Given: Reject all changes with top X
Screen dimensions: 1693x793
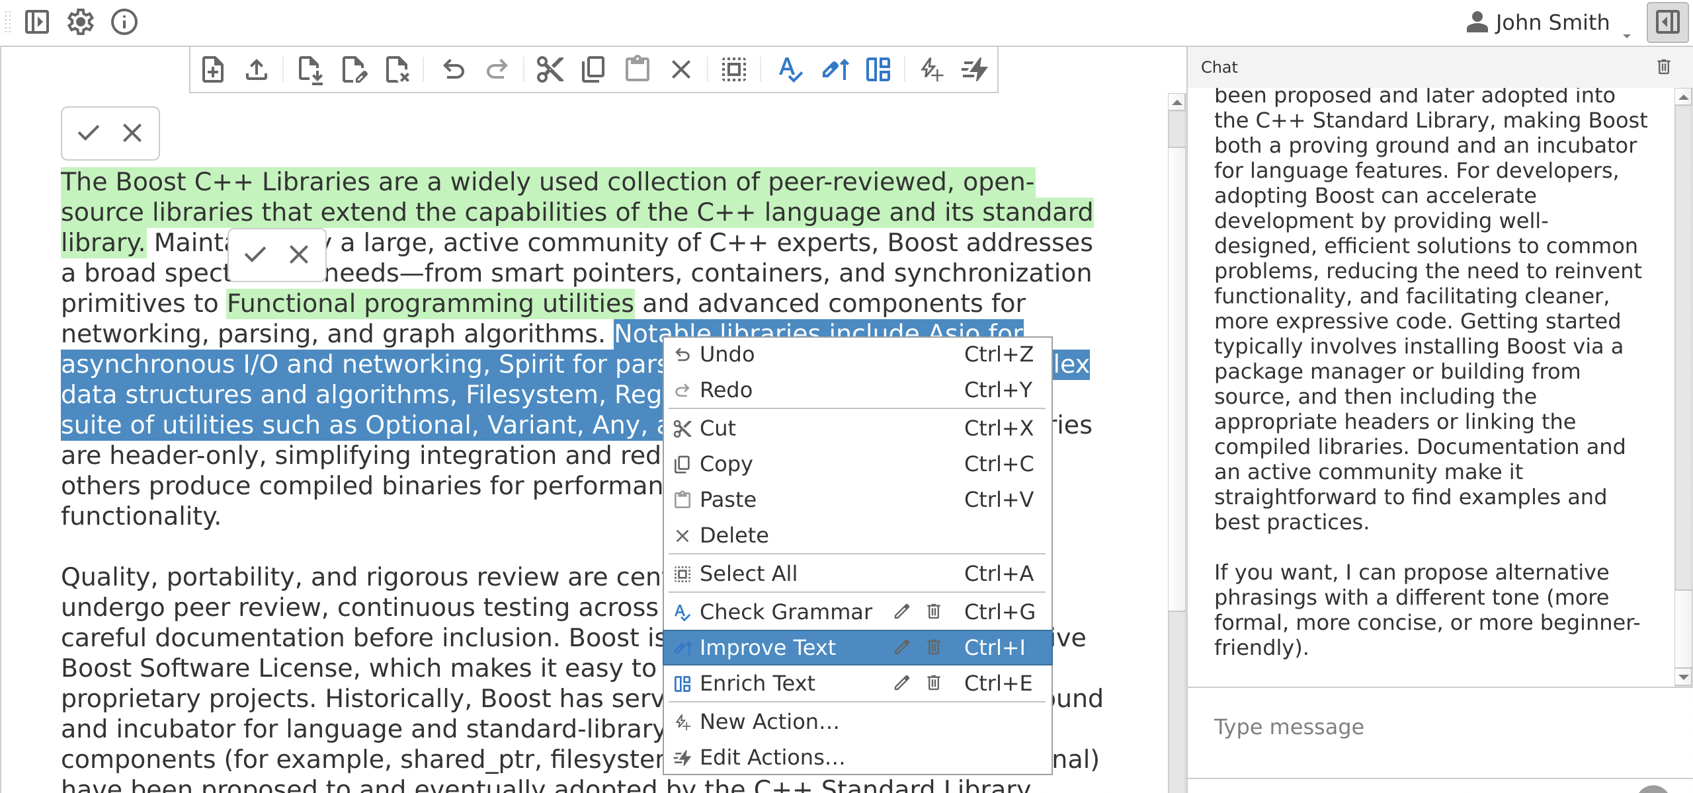Looking at the screenshot, I should [x=132, y=133].
